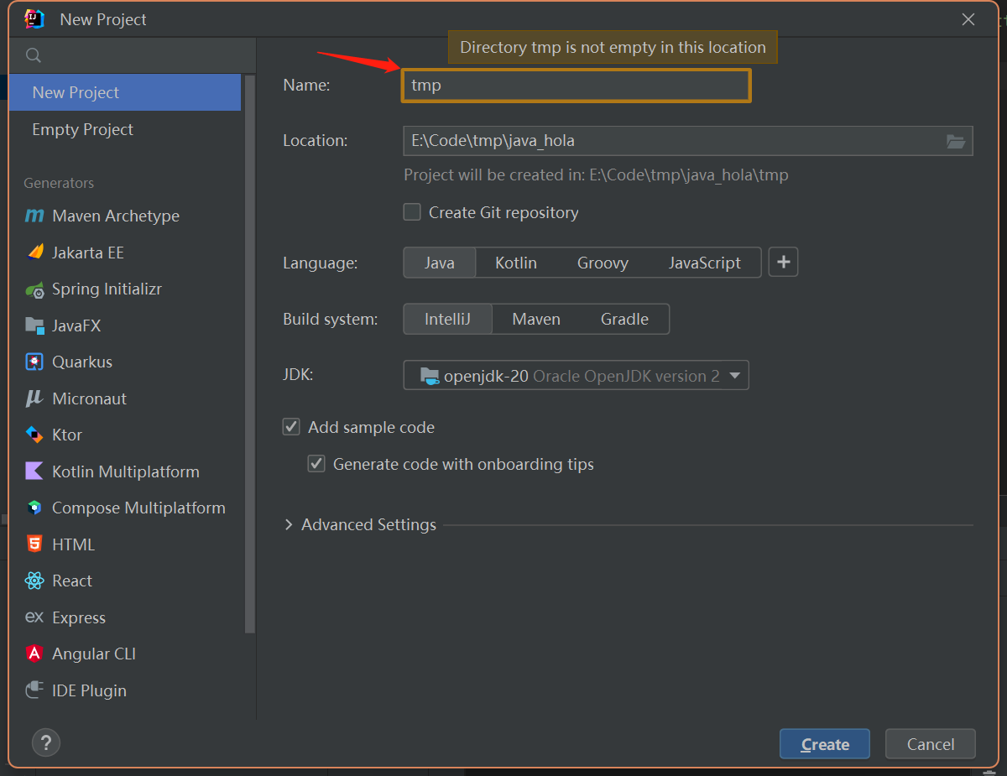Click the Generators section heading
Viewport: 1007px width, 776px height.
(59, 183)
